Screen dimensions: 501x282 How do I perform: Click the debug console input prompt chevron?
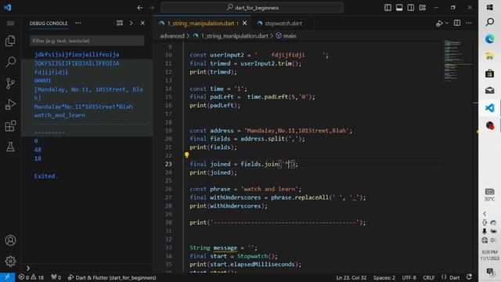click(x=28, y=268)
